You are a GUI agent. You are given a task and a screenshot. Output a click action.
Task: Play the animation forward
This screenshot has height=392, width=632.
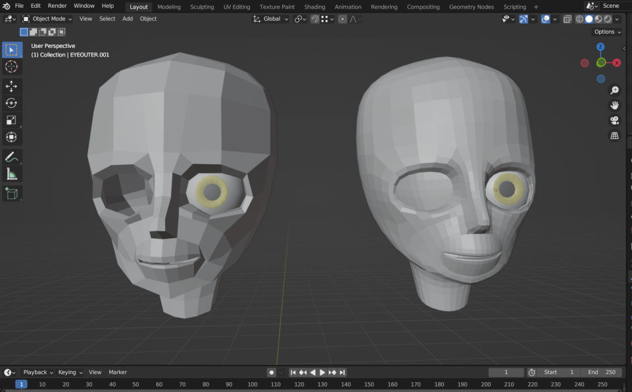tap(322, 372)
